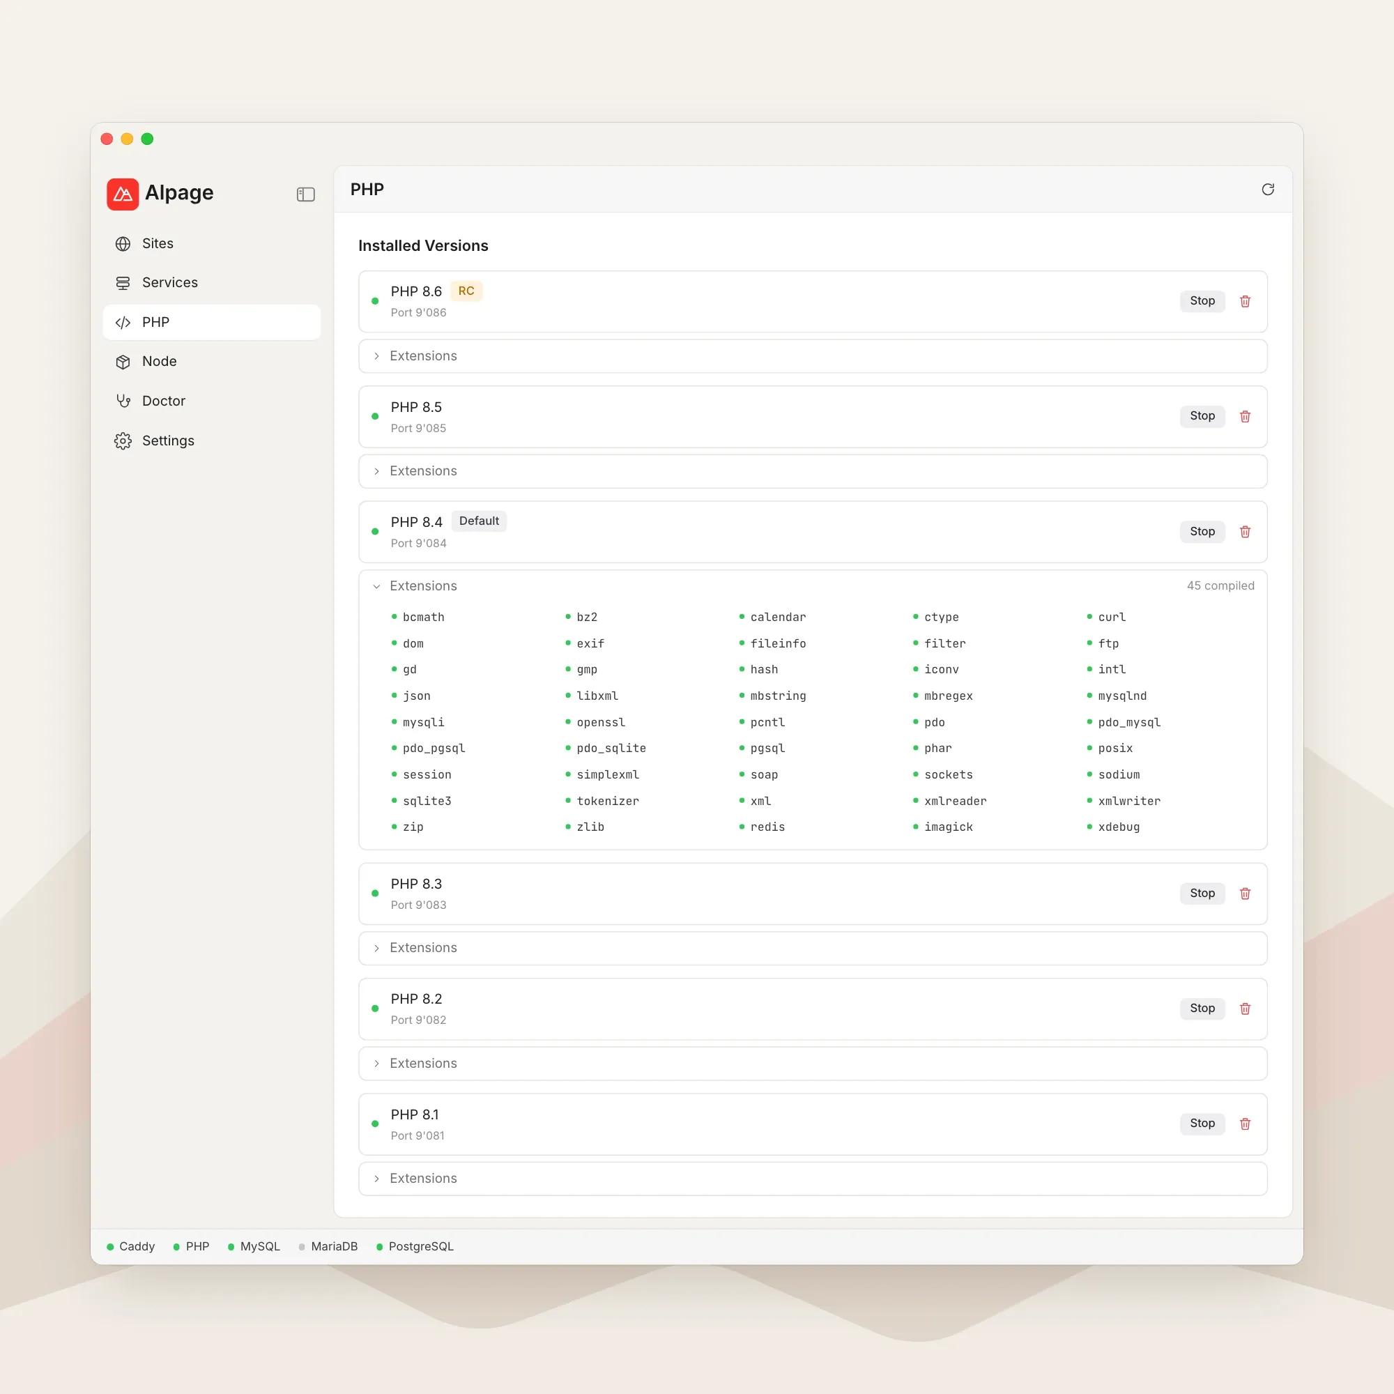Click the stethoscope icon beside Doctor

tap(123, 401)
